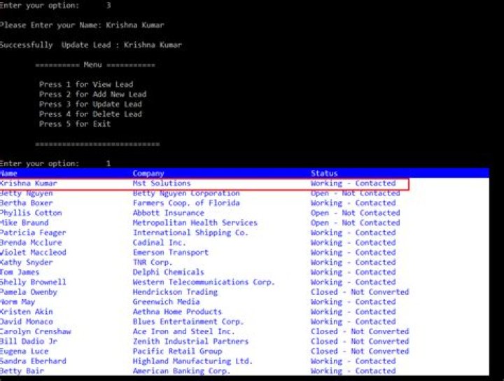Click the Abbott Insurance company entry
504x381 pixels.
(x=168, y=213)
